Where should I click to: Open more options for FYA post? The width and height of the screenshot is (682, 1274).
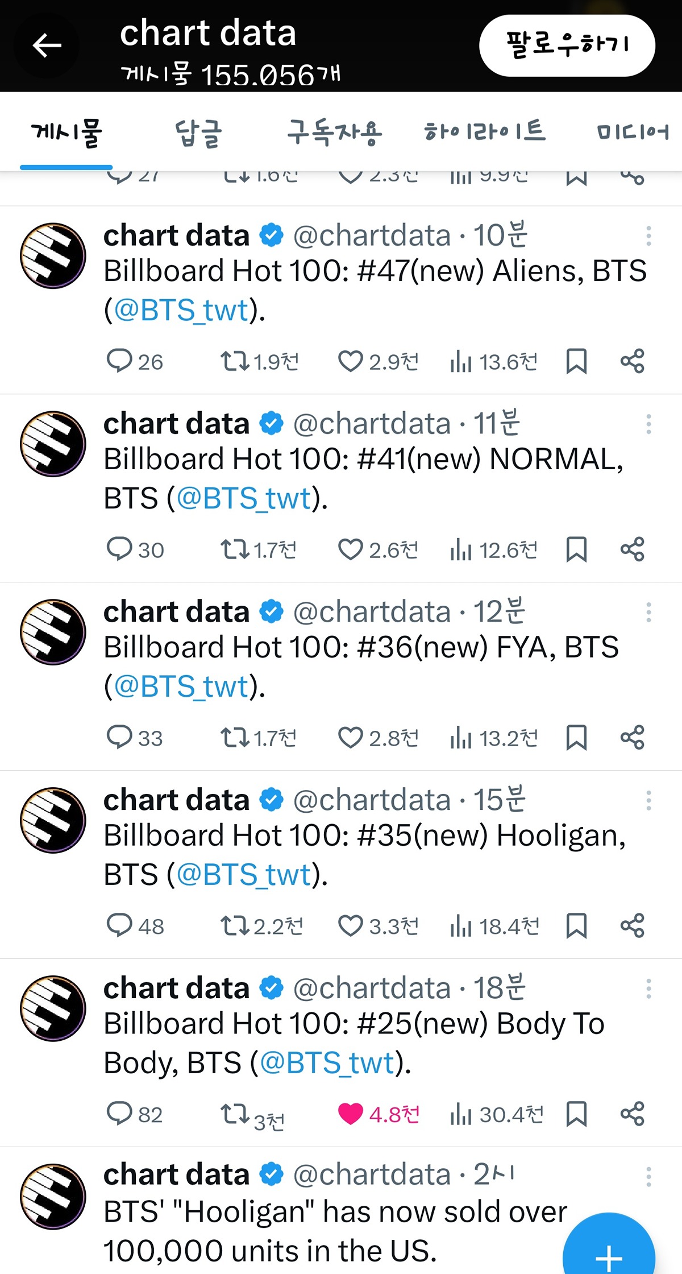[648, 612]
